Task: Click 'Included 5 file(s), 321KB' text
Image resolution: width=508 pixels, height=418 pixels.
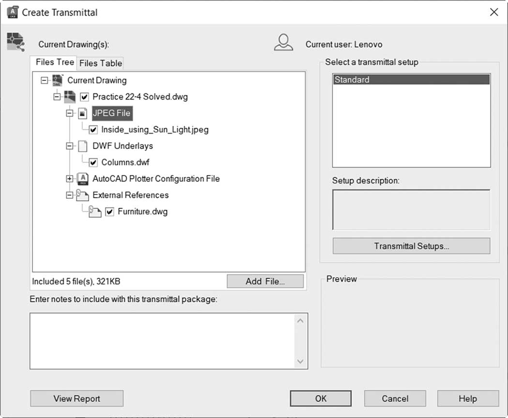Action: click(x=76, y=281)
